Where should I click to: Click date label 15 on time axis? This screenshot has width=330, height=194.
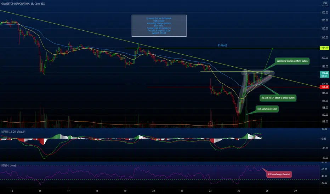pos(12,191)
